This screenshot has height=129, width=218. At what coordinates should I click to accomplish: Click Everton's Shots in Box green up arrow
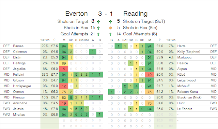(98, 28)
